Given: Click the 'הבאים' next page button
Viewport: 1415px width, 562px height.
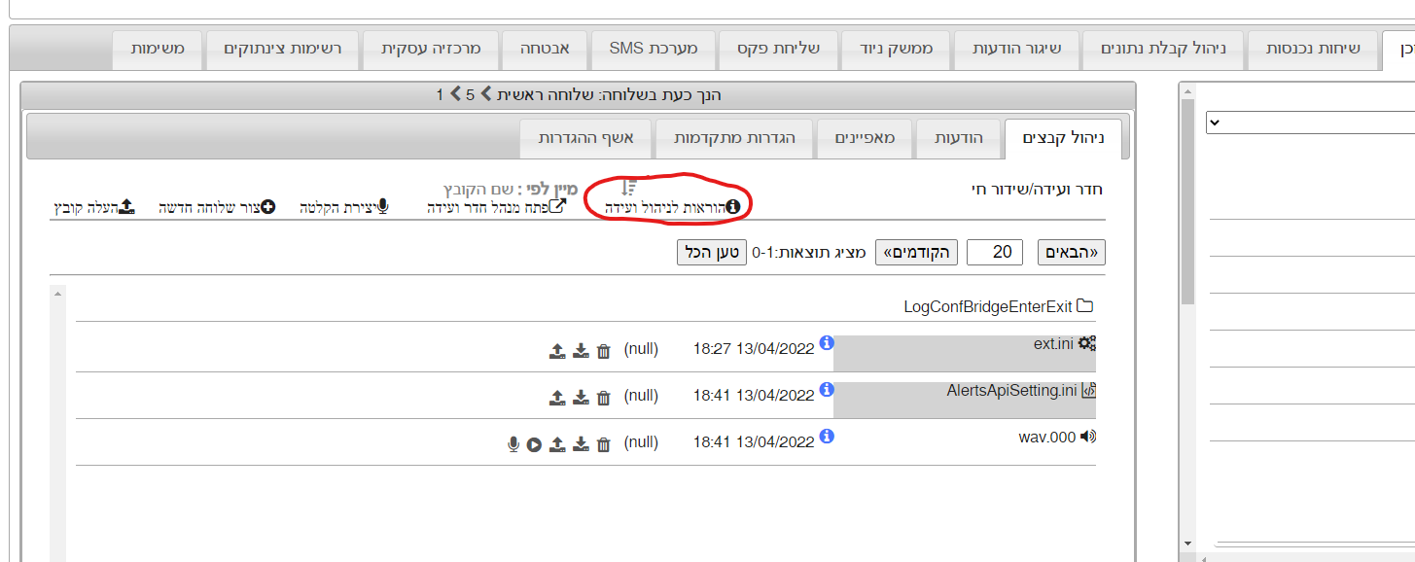Looking at the screenshot, I should pyautogui.click(x=1072, y=253).
